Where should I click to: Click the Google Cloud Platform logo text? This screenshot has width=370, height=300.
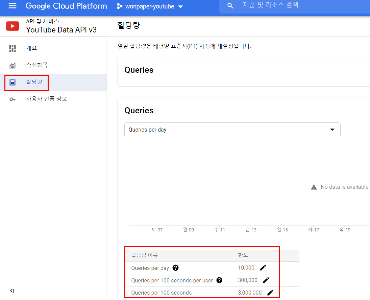tap(66, 6)
